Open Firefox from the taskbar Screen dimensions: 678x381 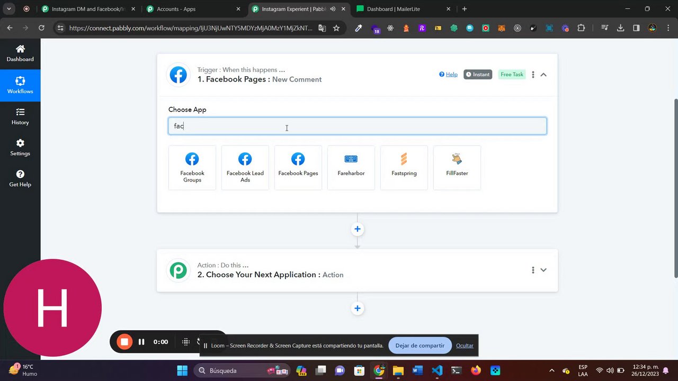476,370
